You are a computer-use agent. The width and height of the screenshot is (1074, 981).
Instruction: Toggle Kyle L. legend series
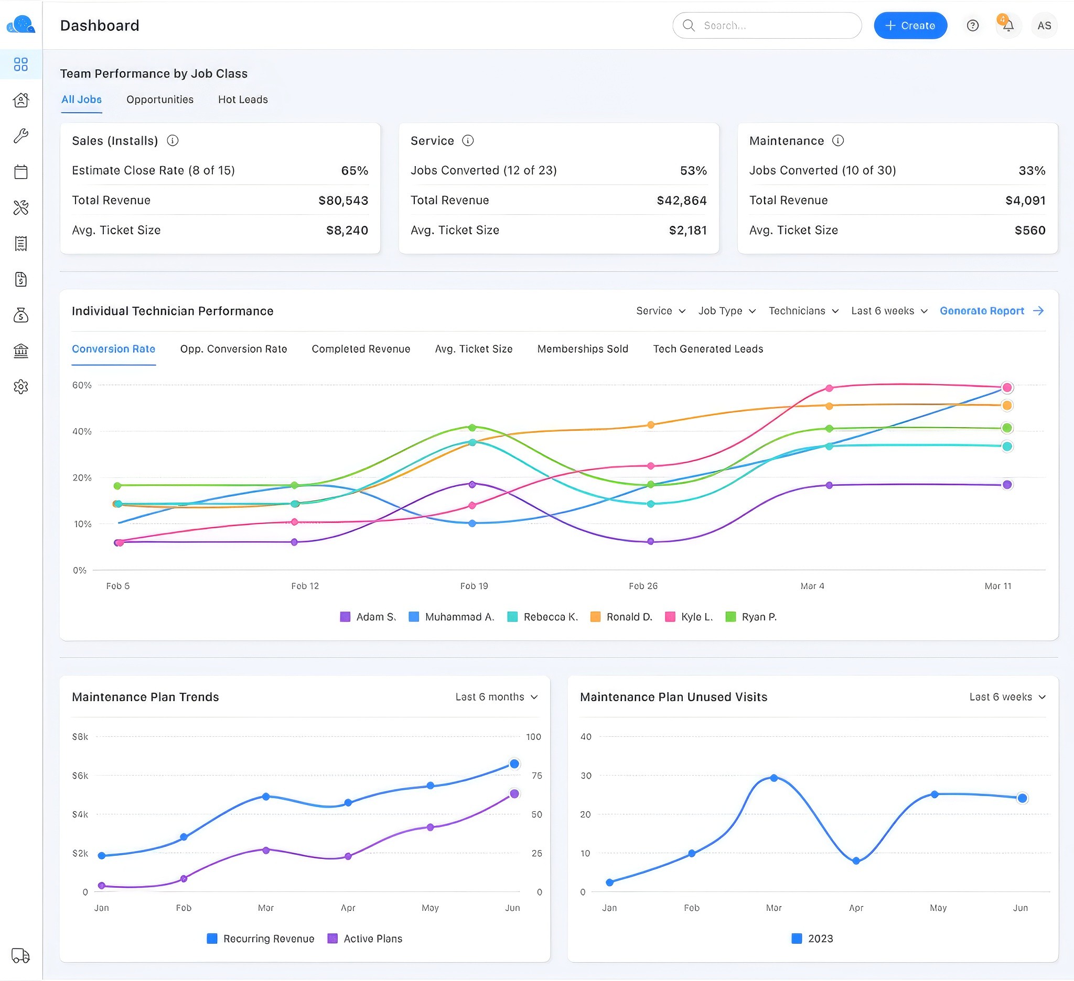pyautogui.click(x=689, y=617)
